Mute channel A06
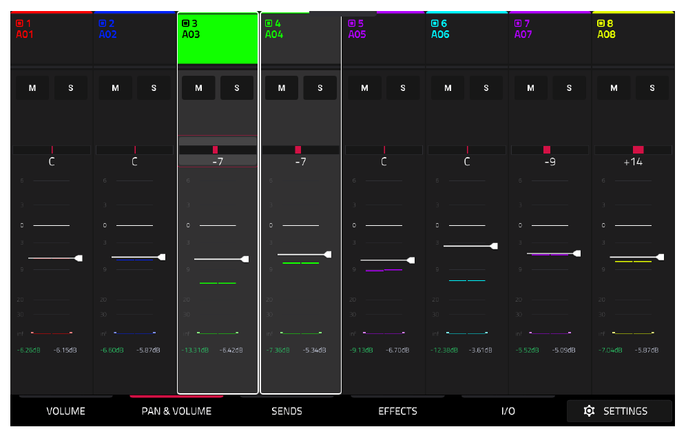Image resolution: width=686 pixels, height=438 pixels. pos(448,88)
